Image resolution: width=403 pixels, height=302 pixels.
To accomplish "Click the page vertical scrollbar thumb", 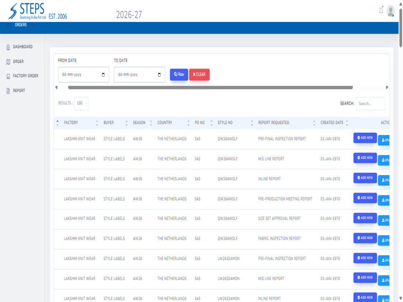I will point(401,27).
